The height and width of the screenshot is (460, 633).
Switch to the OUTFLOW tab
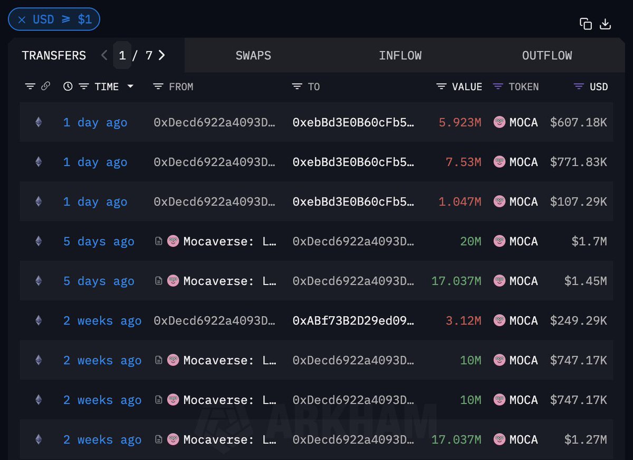tap(547, 55)
